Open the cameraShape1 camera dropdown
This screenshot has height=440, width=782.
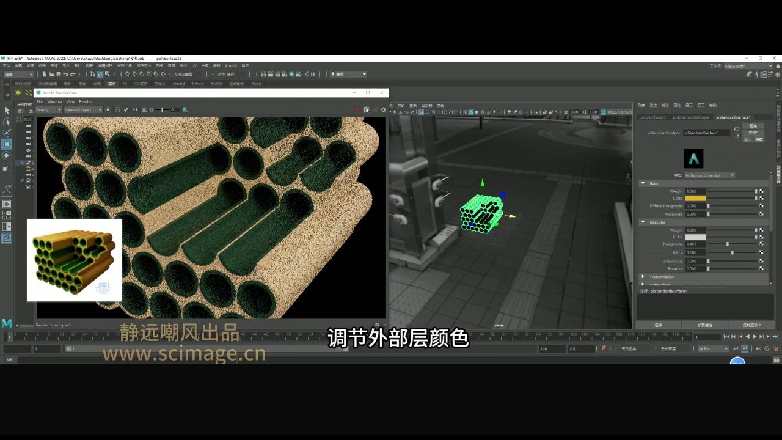[x=83, y=110]
